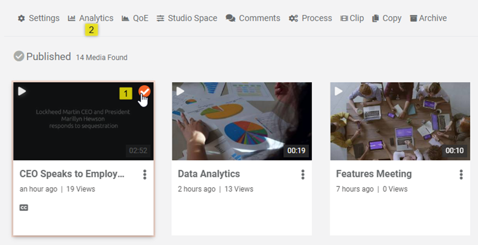Play the Data Analytics video preview
The width and height of the screenshot is (478, 245).
click(x=180, y=91)
